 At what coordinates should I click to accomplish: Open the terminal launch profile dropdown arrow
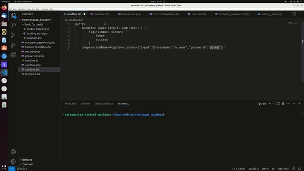[274, 104]
